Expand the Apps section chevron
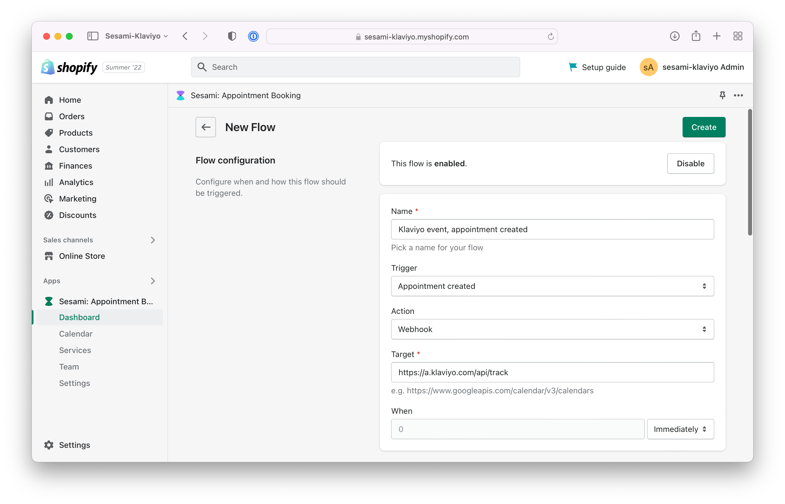785x504 pixels. coord(152,281)
